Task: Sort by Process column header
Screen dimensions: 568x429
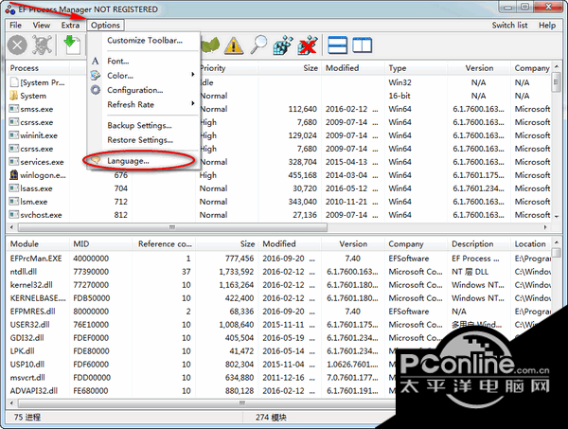Action: (x=38, y=68)
